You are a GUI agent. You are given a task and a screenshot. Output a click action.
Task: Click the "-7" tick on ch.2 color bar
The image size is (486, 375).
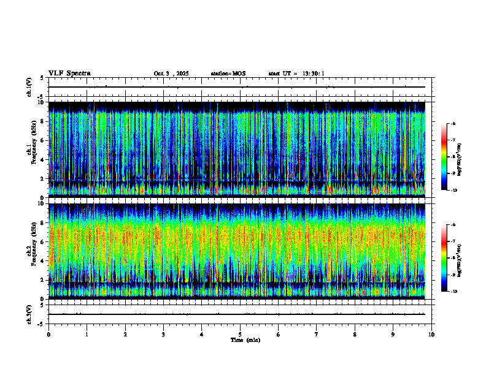tap(453, 241)
